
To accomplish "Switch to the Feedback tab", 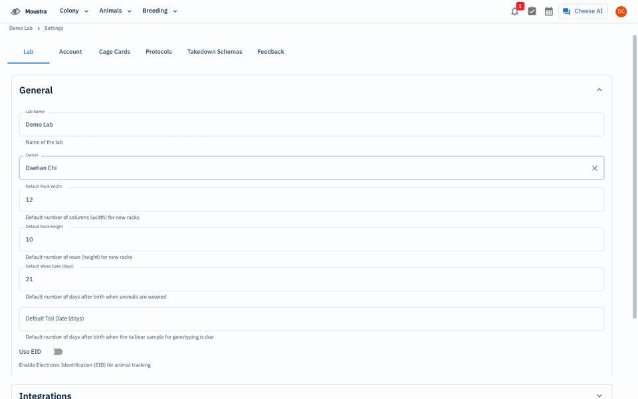I will point(270,52).
